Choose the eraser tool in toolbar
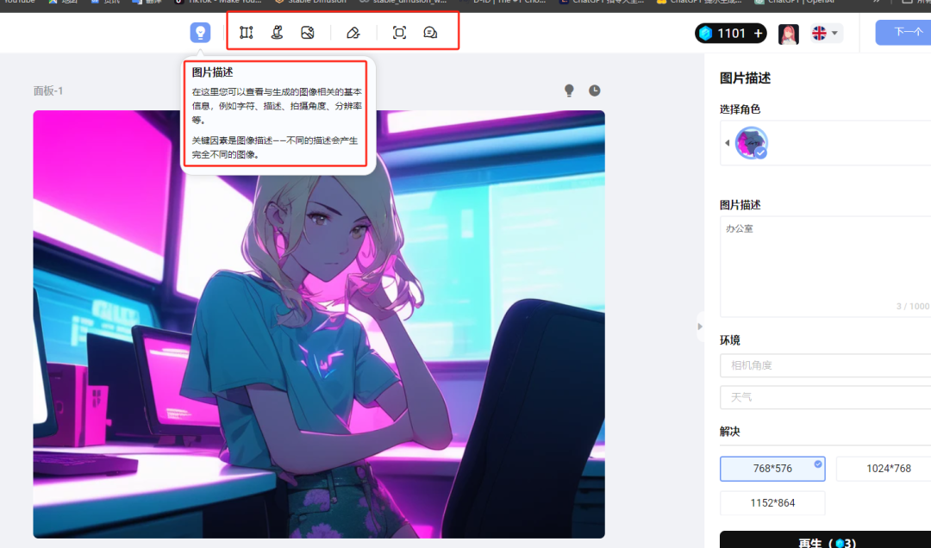Screen dimensions: 931x548 pyautogui.click(x=353, y=33)
